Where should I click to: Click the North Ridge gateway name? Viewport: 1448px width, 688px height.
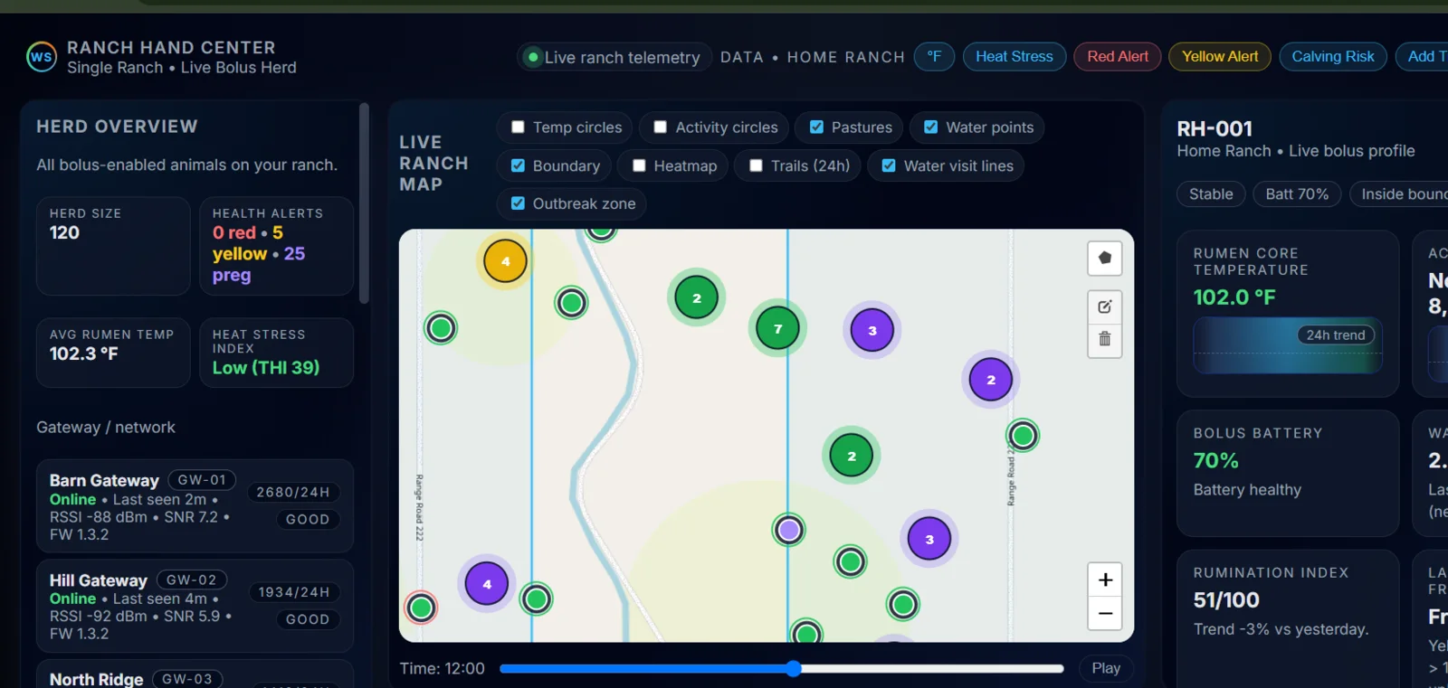point(96,680)
